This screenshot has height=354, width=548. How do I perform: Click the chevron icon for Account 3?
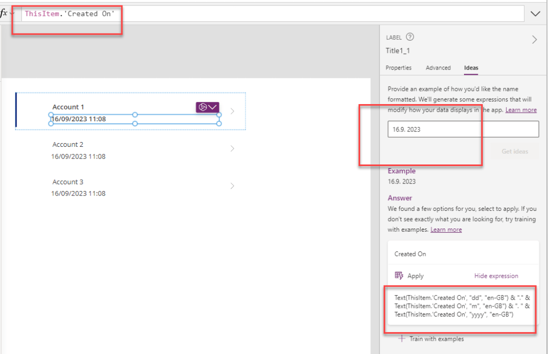point(232,186)
